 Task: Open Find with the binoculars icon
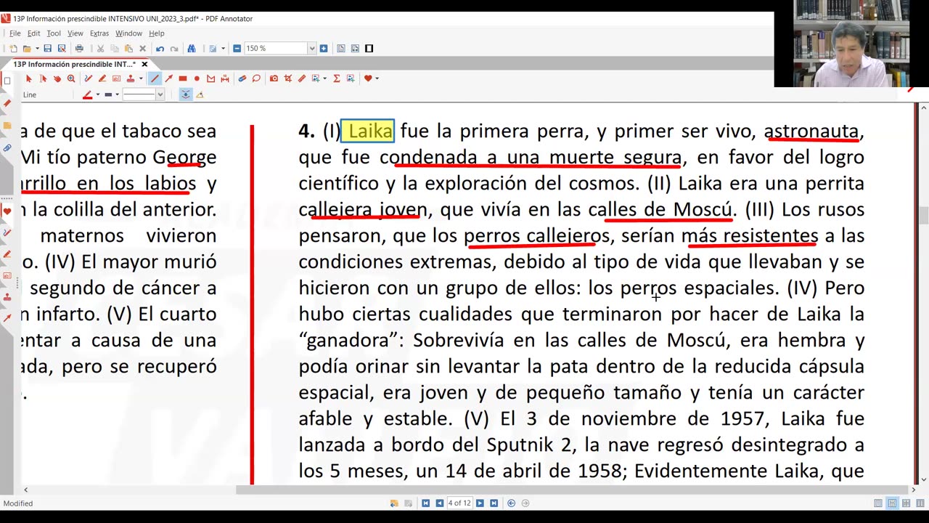pyautogui.click(x=192, y=49)
